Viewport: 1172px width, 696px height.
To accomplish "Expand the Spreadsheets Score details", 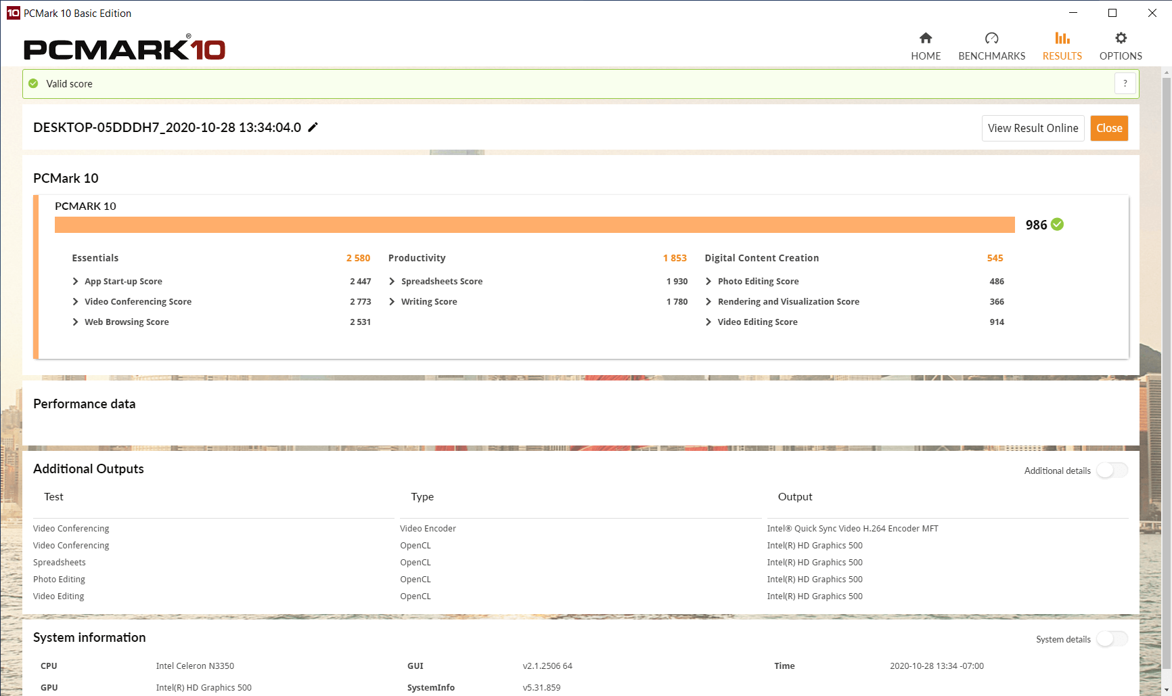I will click(392, 282).
